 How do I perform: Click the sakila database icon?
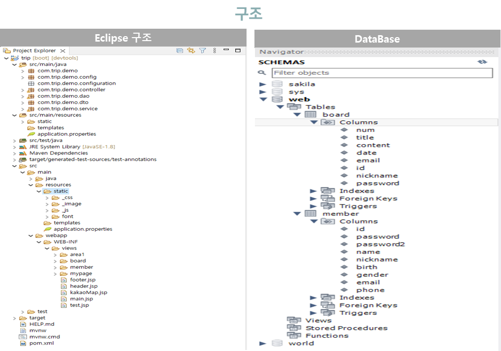pos(277,84)
